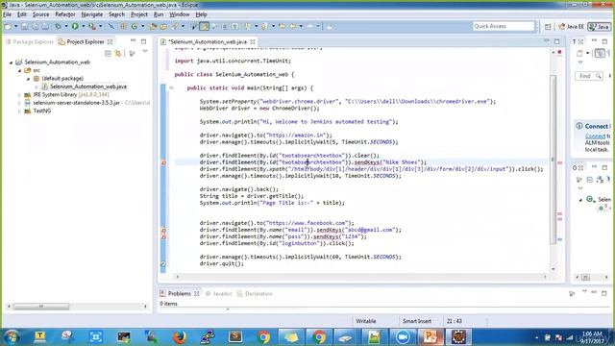The height and width of the screenshot is (346, 615).
Task: Open the Source menu
Action: coord(40,14)
